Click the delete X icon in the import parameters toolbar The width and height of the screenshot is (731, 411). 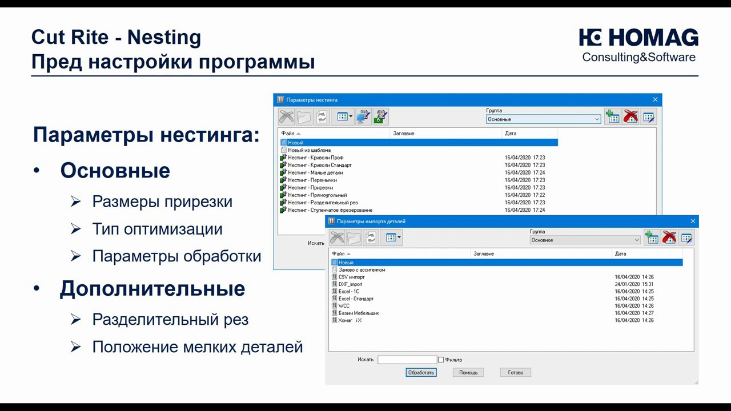(337, 237)
